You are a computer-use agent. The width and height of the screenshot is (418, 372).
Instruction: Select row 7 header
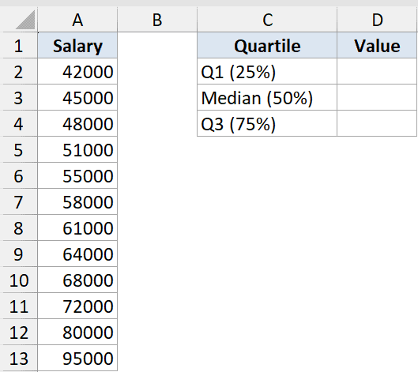click(19, 201)
